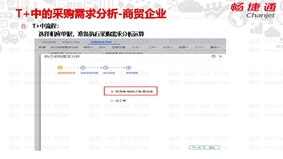Click the 执行采购需求分析 dialog title text
283x159 pixels.
tap(62, 57)
